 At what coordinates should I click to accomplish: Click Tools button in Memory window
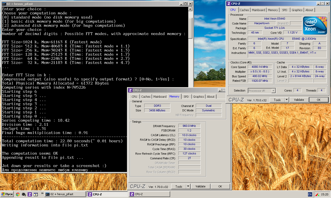179,186
